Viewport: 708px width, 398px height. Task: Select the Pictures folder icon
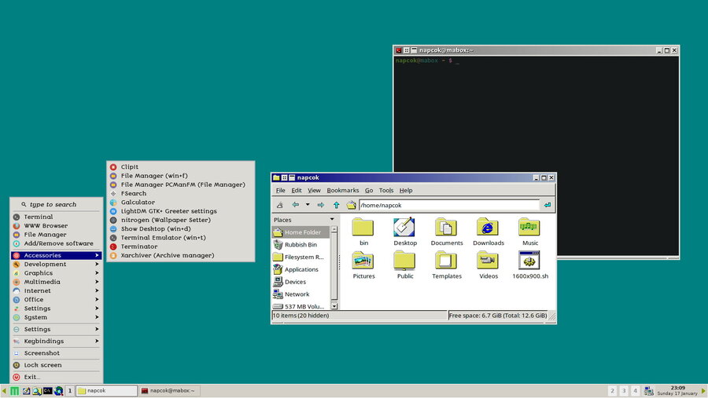coord(363,261)
